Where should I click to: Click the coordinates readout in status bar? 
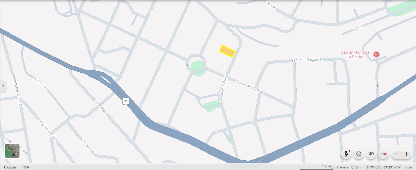coord(383,167)
